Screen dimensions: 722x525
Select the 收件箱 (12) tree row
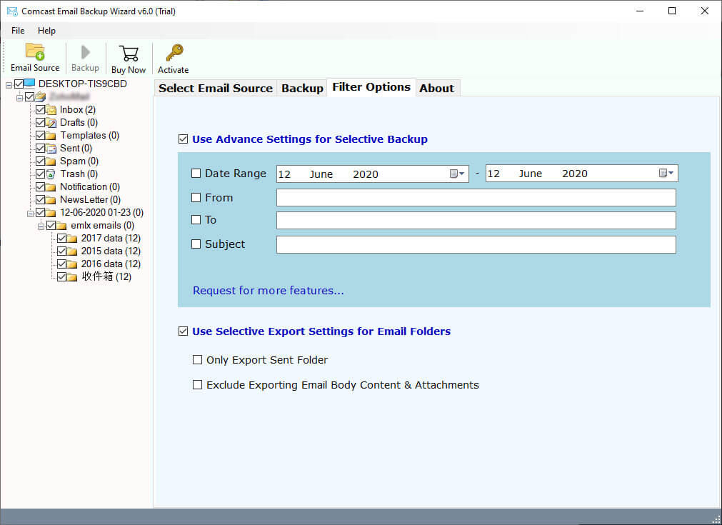tap(106, 277)
